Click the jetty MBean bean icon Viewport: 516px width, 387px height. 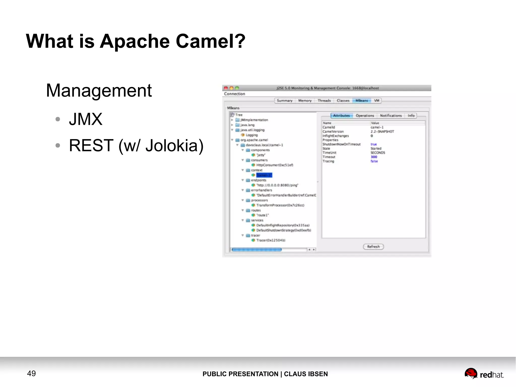click(253, 155)
